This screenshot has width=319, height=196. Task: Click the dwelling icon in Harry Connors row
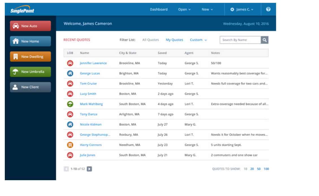tap(70, 145)
